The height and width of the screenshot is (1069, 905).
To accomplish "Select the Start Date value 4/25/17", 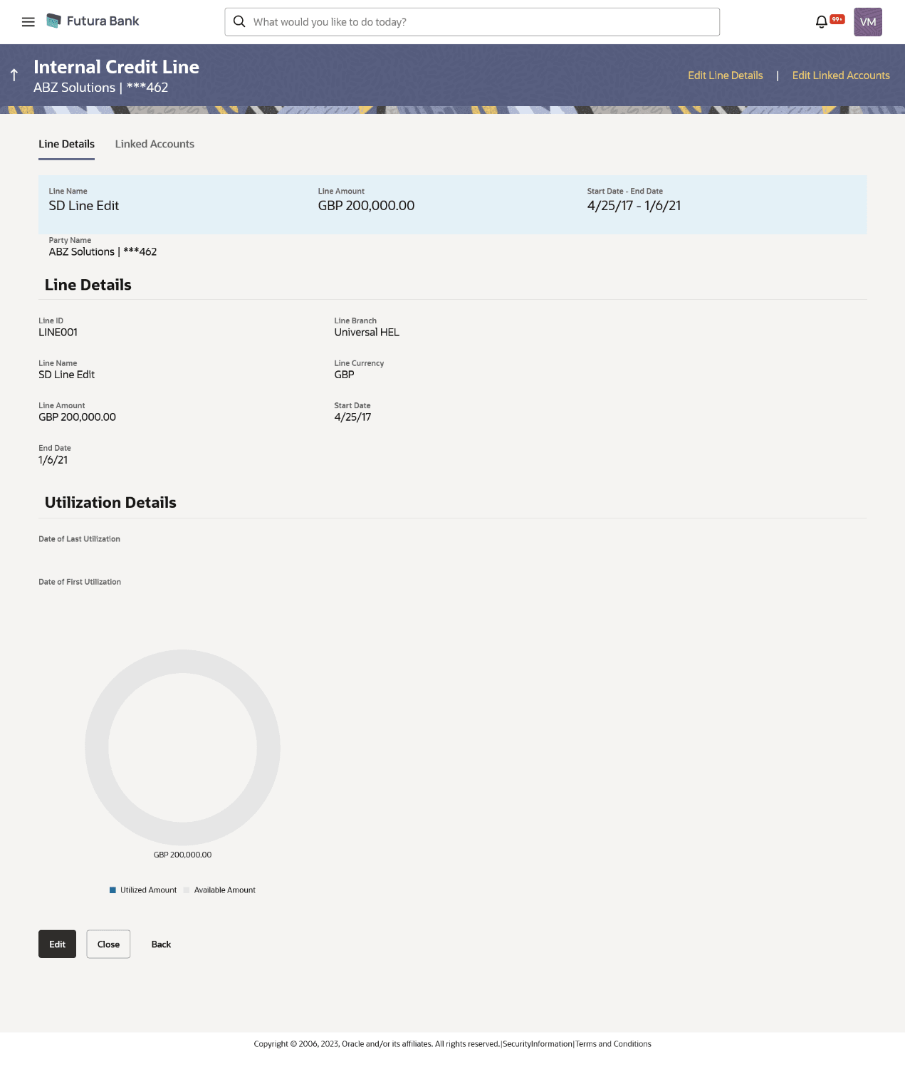I will (x=352, y=417).
